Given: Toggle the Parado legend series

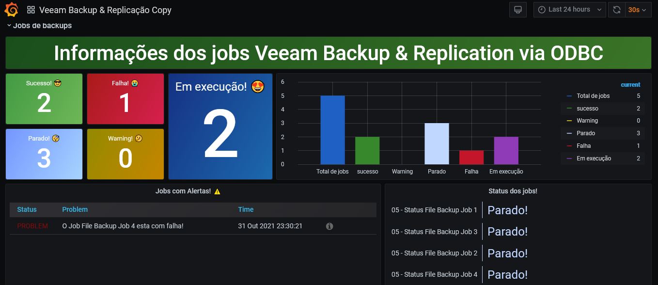Looking at the screenshot, I should pyautogui.click(x=585, y=133).
